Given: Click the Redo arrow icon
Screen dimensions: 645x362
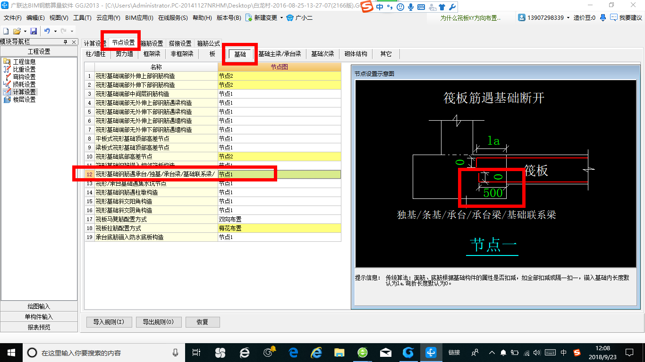Looking at the screenshot, I should click(63, 31).
